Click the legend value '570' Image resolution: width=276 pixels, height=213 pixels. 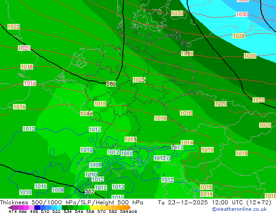101,211
